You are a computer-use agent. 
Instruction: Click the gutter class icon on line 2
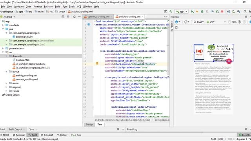pos(89,24)
